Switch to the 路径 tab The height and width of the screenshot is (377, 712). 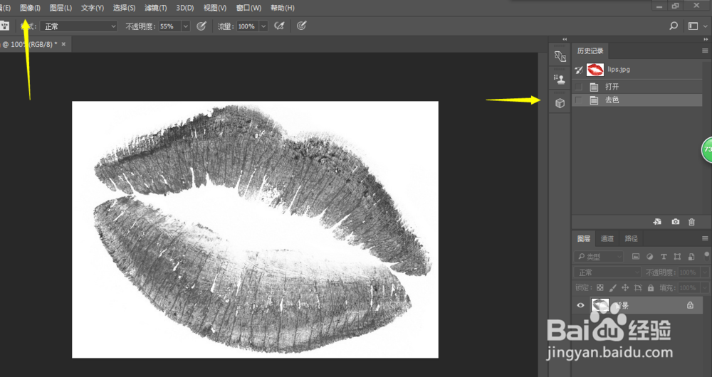click(x=631, y=238)
